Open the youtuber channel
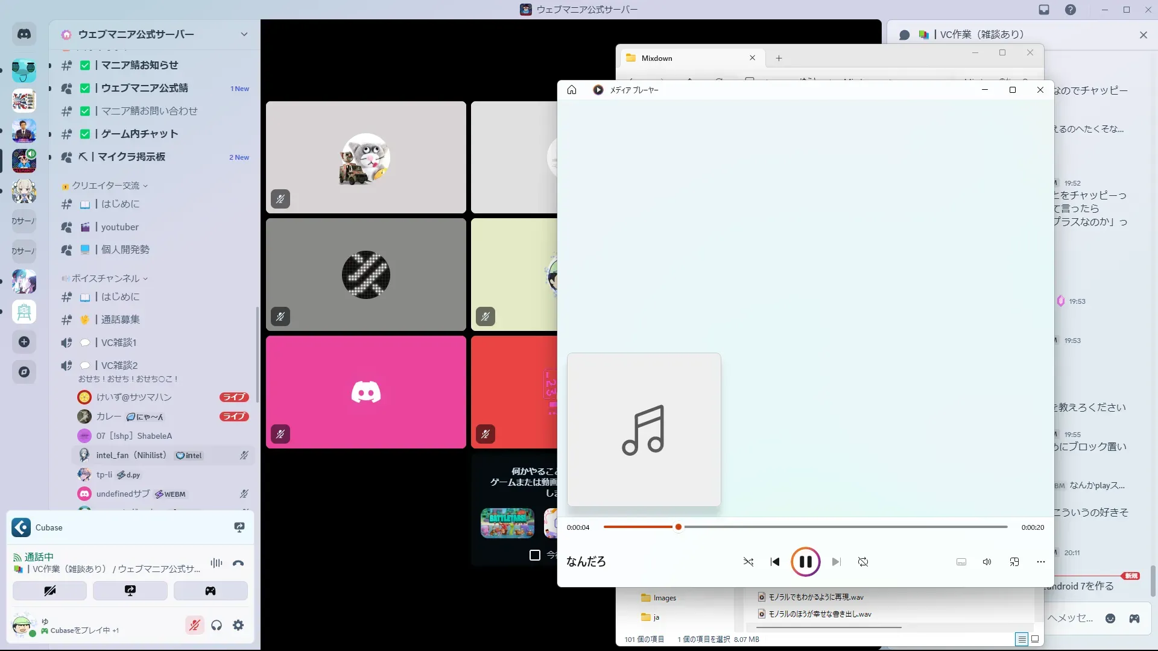The height and width of the screenshot is (651, 1158). click(119, 227)
